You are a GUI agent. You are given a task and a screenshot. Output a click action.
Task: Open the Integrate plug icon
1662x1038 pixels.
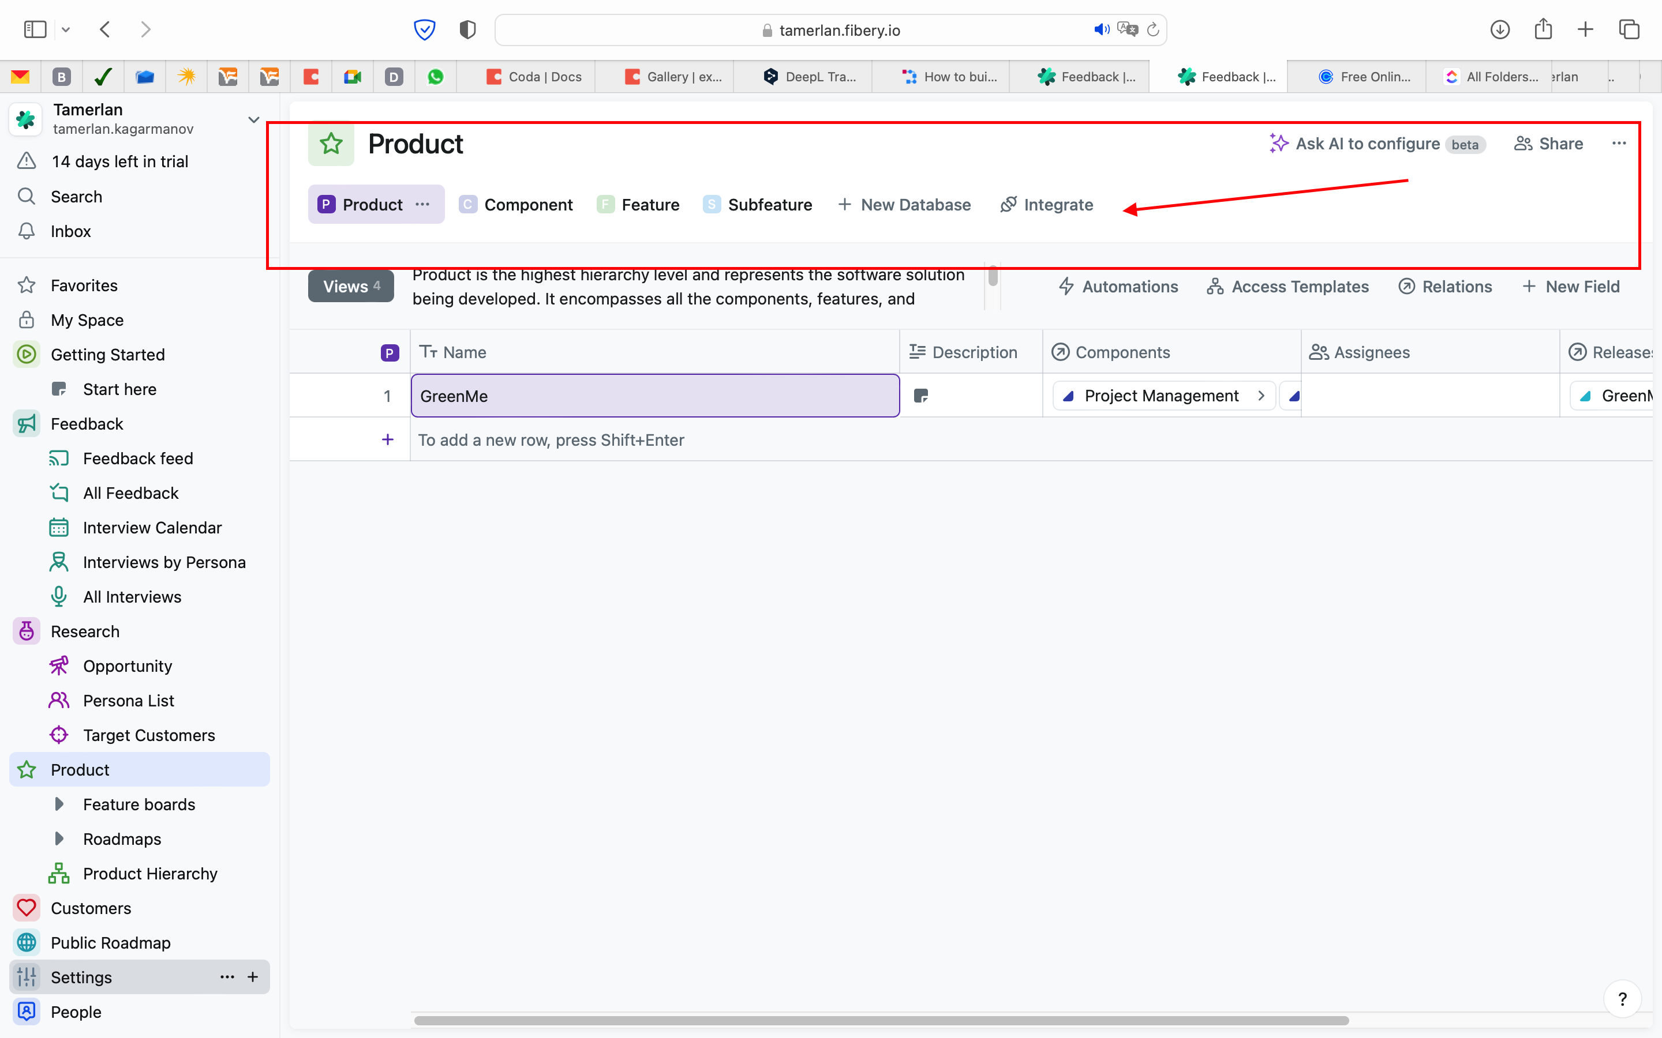pos(1008,205)
